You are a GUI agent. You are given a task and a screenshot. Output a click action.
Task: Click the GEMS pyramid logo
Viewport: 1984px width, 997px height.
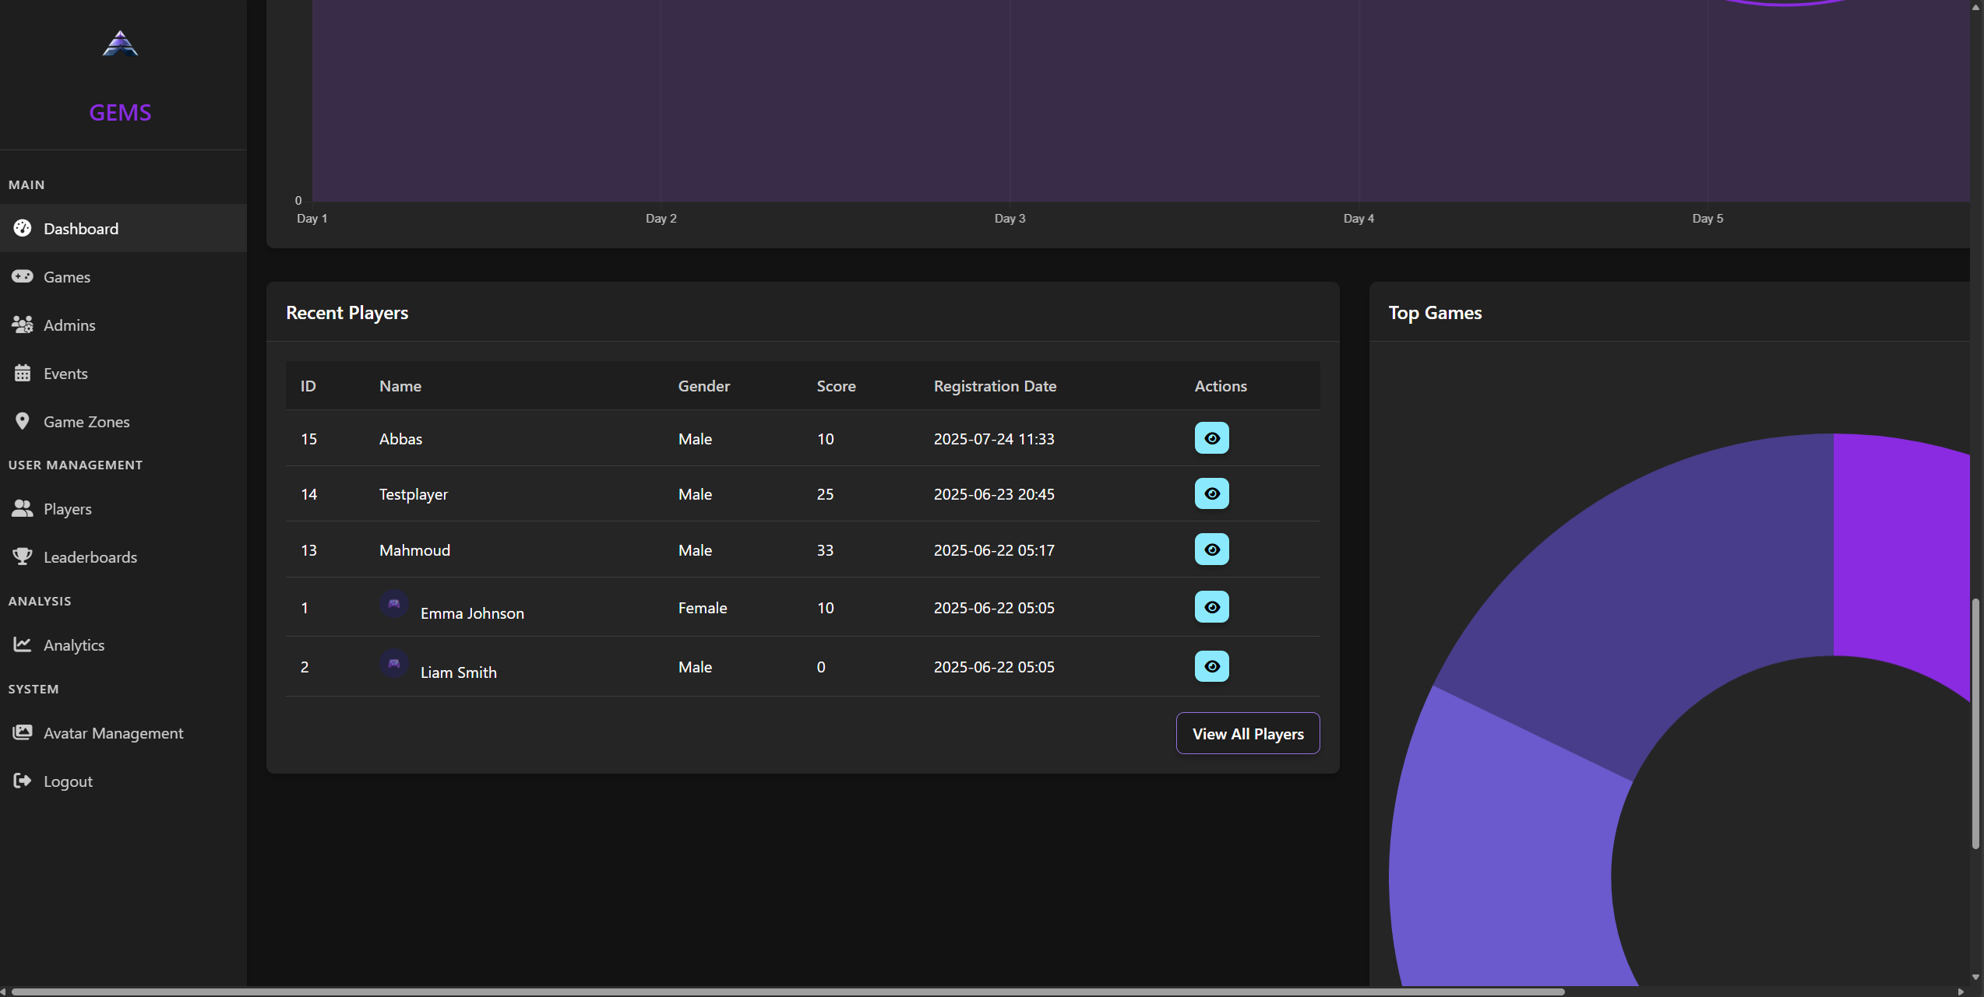click(x=120, y=44)
